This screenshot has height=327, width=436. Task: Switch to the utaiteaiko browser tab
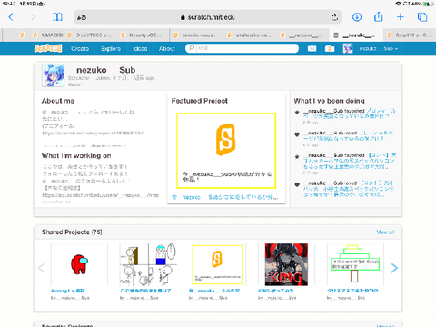coord(250,35)
